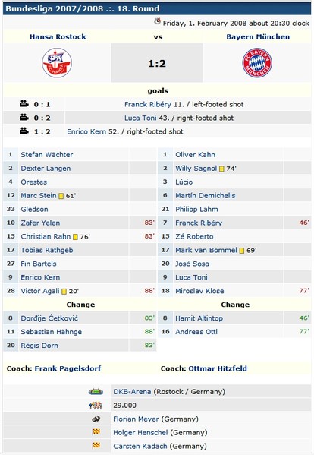Click the 1:2 final score box
Image resolution: width=314 pixels, height=455 pixels.
pos(157,63)
